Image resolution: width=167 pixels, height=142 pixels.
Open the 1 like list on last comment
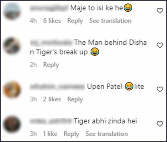pos(50,134)
